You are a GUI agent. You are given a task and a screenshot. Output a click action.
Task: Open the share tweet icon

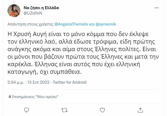click(140, 110)
